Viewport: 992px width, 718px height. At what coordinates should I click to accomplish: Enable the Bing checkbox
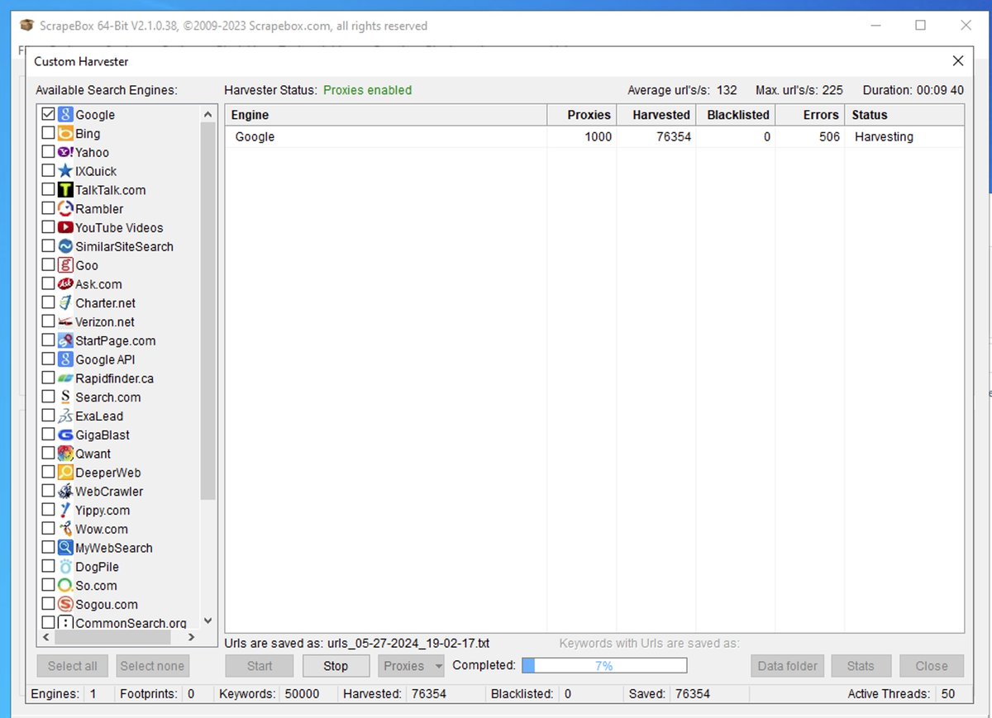click(48, 133)
